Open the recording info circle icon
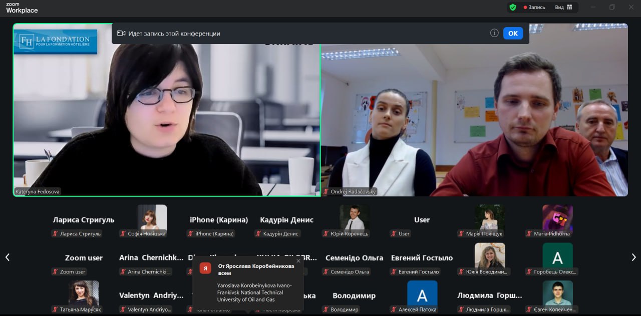 (494, 33)
